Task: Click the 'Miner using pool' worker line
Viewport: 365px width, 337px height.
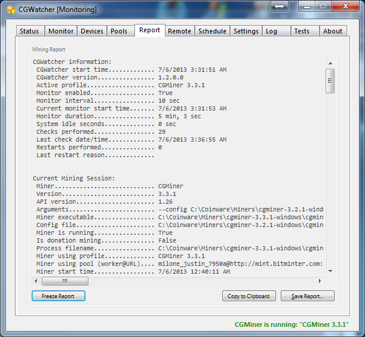Action: pos(180,264)
